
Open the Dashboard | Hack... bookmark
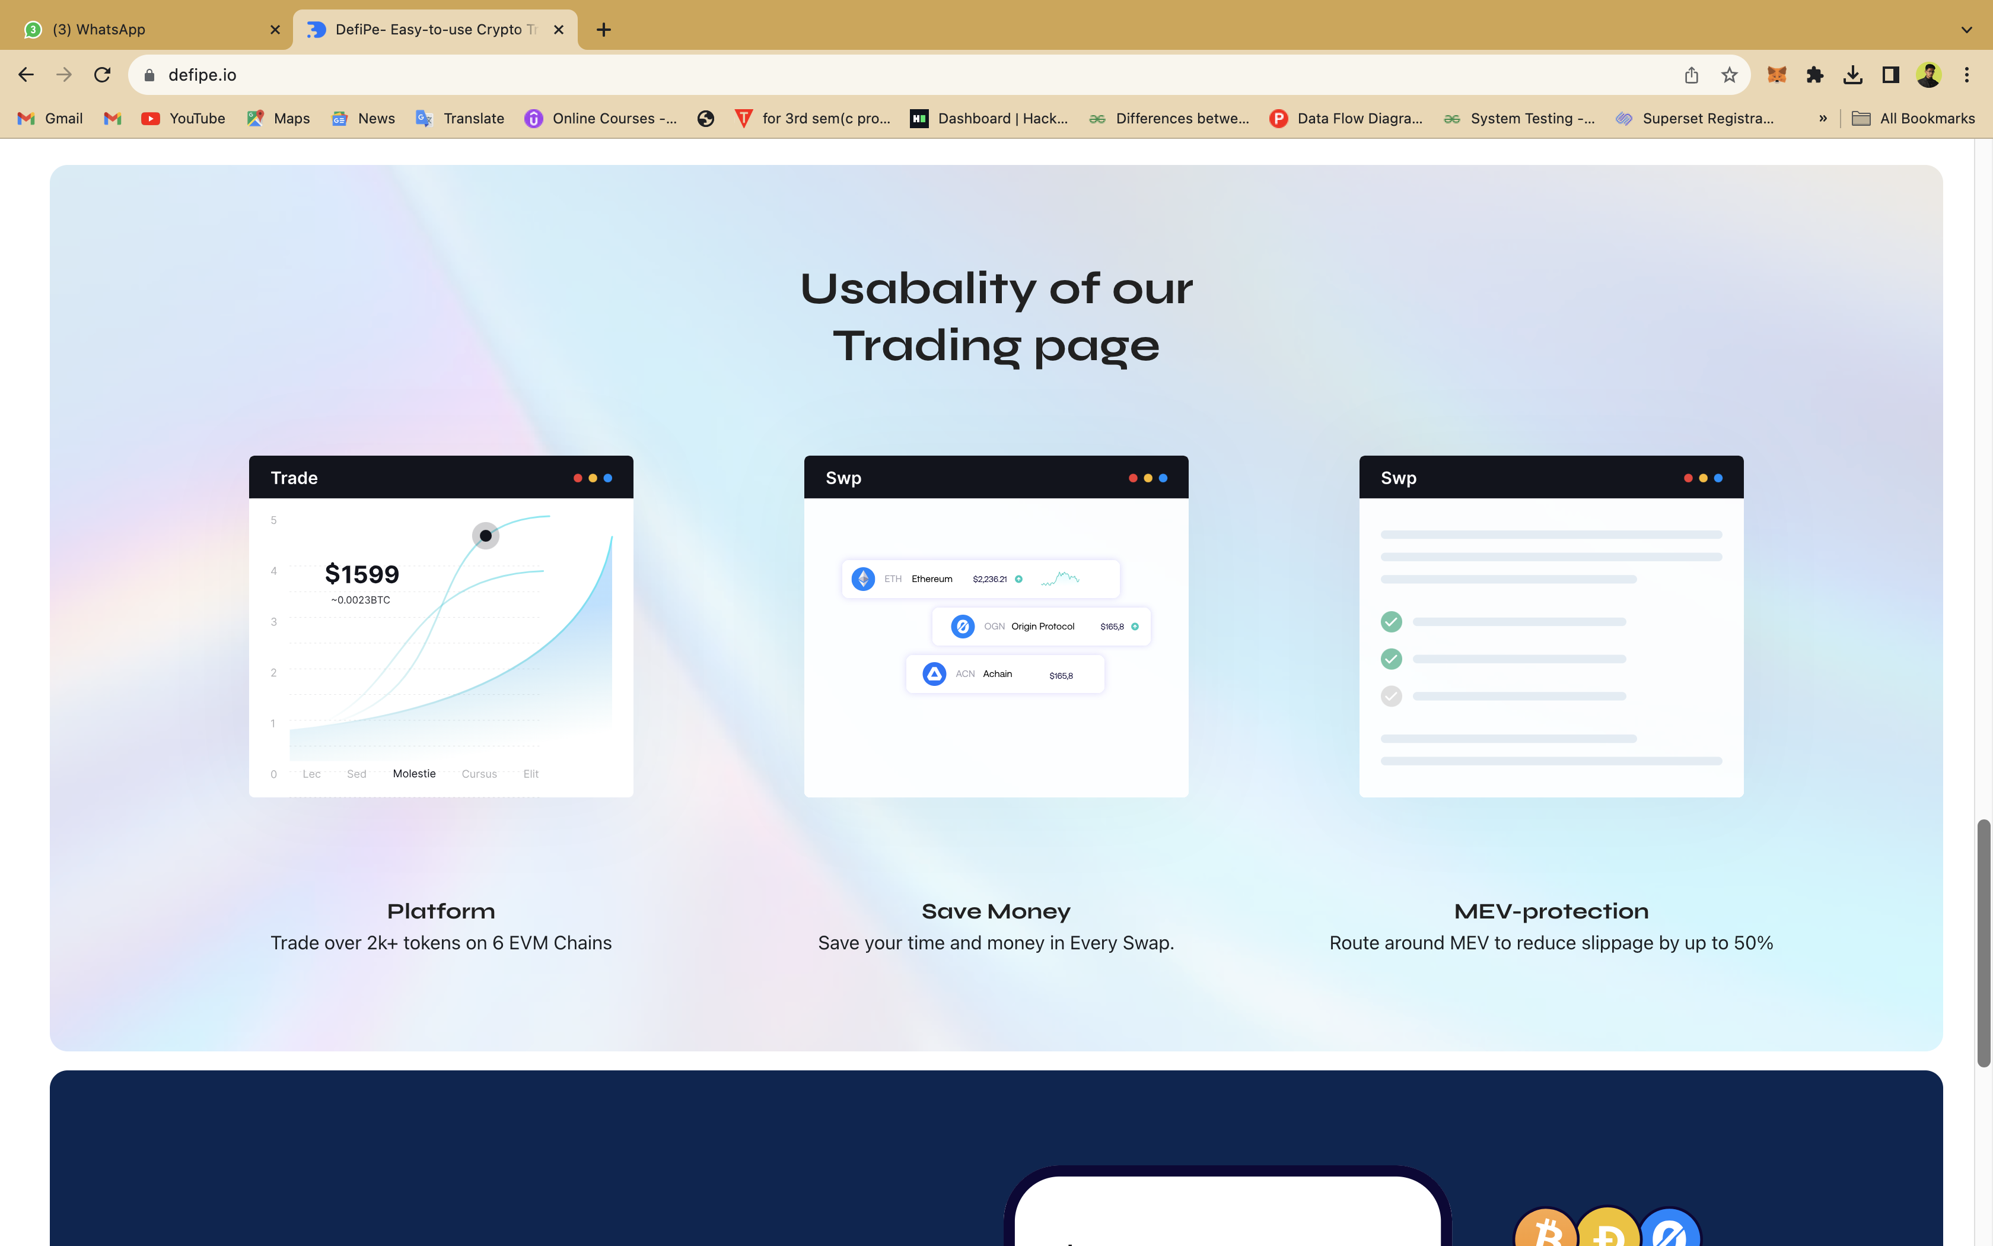point(989,119)
